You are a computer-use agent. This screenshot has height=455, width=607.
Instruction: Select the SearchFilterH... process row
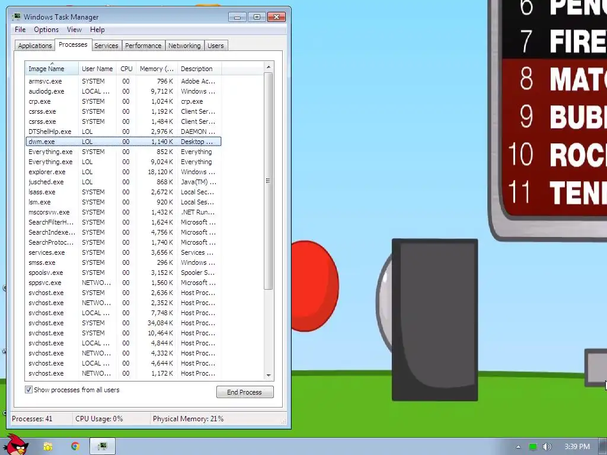point(123,222)
